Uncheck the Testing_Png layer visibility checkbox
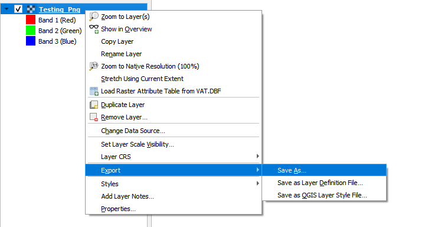This screenshot has width=438, height=227. click(18, 9)
